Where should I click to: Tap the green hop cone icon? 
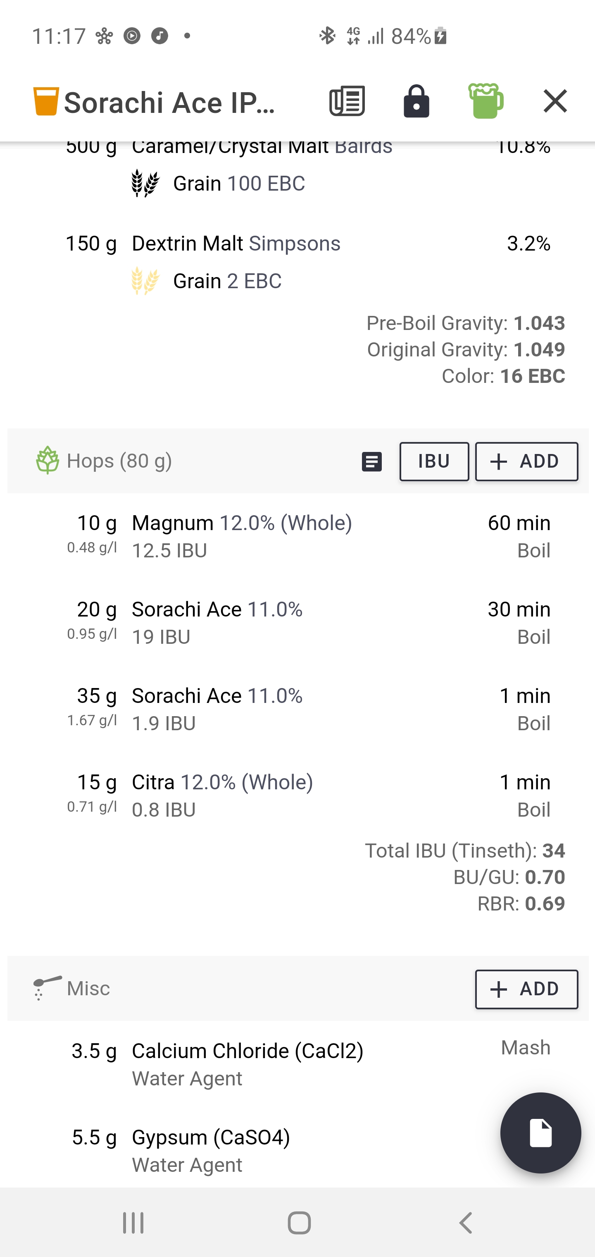(47, 460)
